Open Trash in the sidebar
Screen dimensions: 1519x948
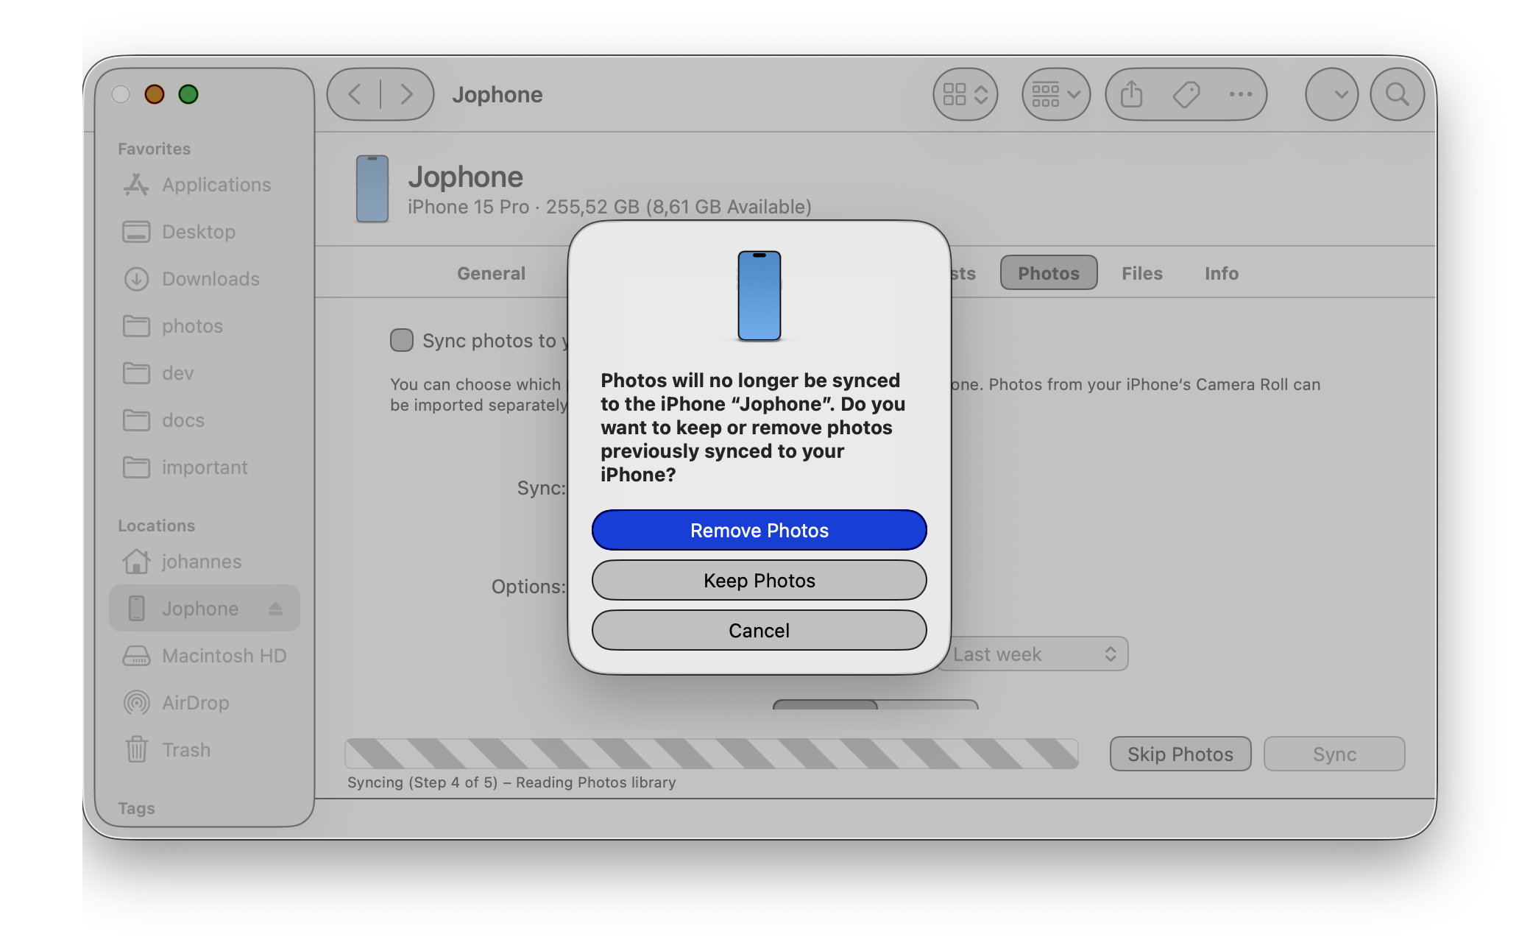point(185,750)
